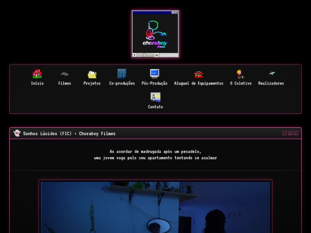Select the Pós-Produção menu label
311x233 pixels.
(x=154, y=83)
